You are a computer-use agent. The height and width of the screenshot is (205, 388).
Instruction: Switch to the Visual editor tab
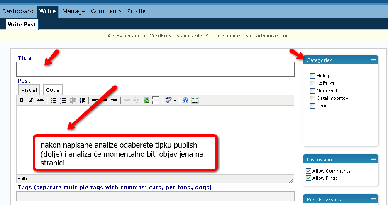29,90
